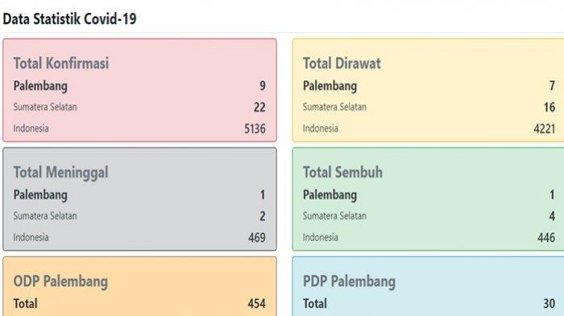Click Palembang label in Total Meninggal

click(x=40, y=195)
